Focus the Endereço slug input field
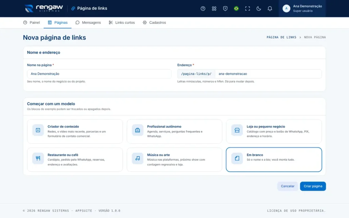 pos(268,74)
